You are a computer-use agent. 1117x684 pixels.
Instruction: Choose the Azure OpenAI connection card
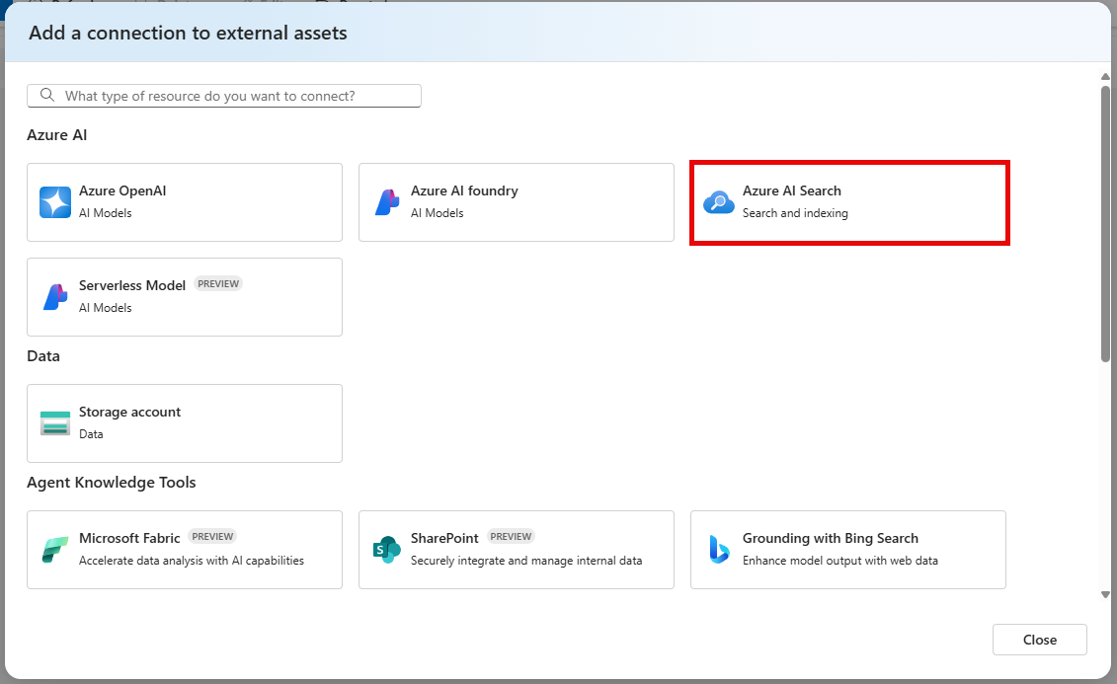coord(184,201)
